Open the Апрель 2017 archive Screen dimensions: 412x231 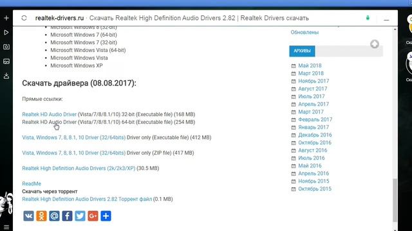(x=314, y=104)
